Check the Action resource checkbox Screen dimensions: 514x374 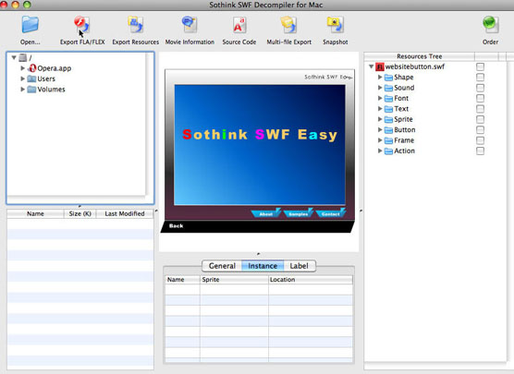(x=480, y=151)
